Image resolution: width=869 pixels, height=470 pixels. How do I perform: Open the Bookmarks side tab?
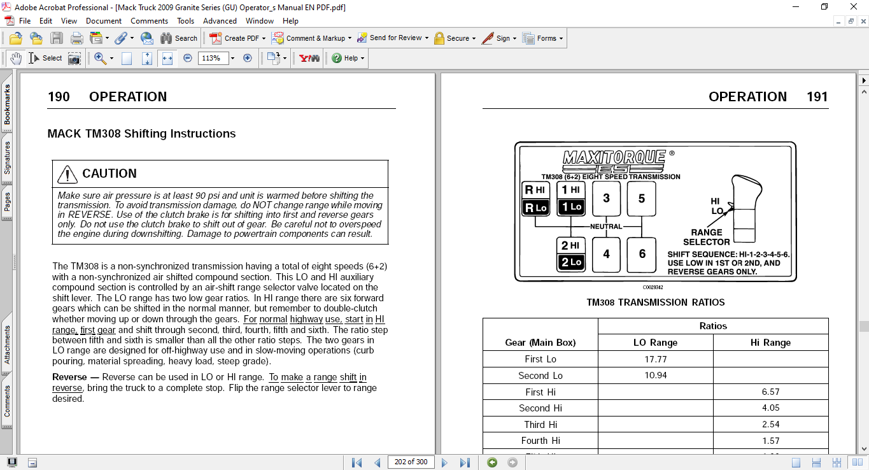coord(7,105)
